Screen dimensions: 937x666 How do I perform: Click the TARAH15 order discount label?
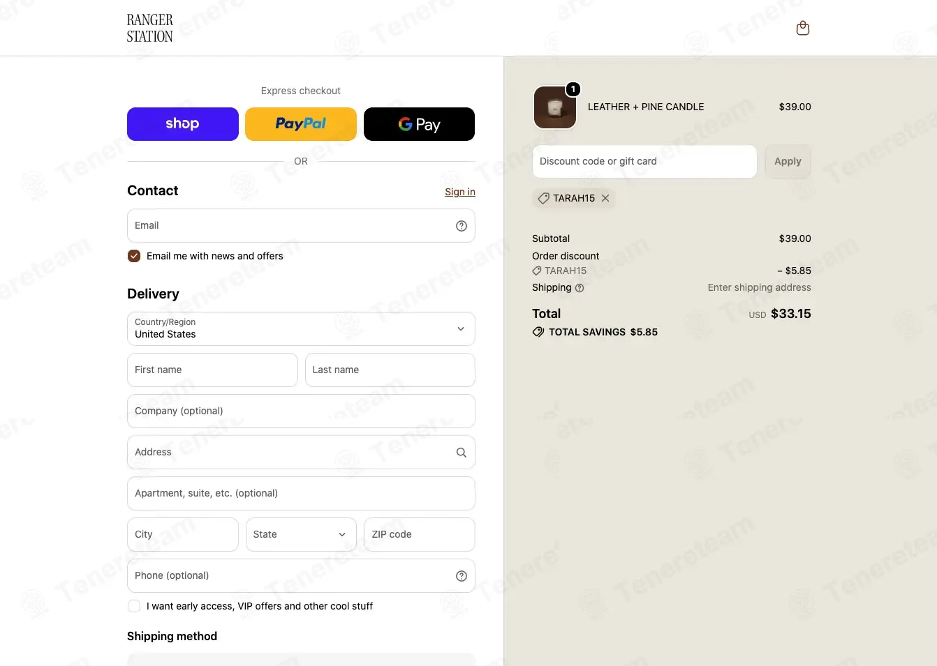click(x=566, y=271)
